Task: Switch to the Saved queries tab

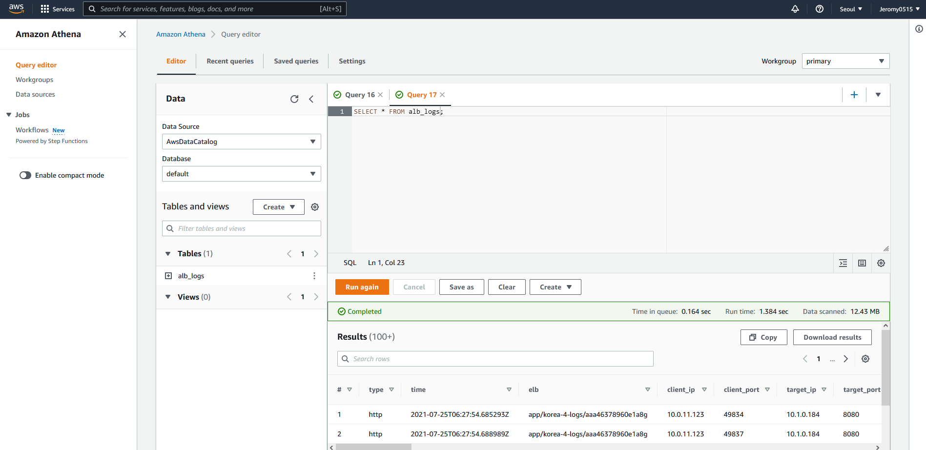Action: coord(296,61)
